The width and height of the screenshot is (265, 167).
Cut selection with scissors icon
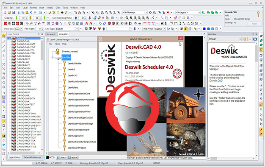(19, 13)
